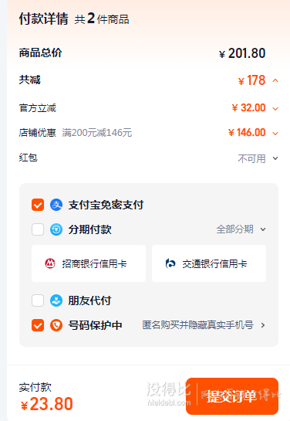Enable the 分期付款 checkbox
The height and width of the screenshot is (421, 290).
tap(38, 229)
